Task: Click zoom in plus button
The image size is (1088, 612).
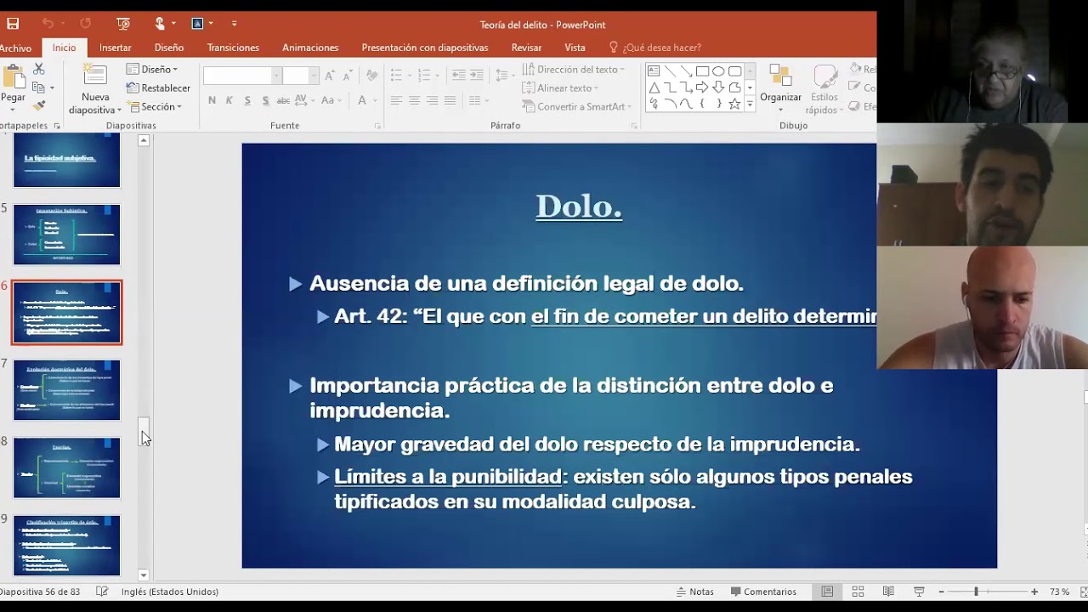Action: [x=1034, y=592]
